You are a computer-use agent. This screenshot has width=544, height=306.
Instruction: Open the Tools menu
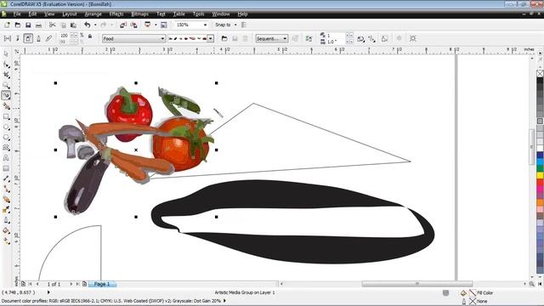point(198,14)
